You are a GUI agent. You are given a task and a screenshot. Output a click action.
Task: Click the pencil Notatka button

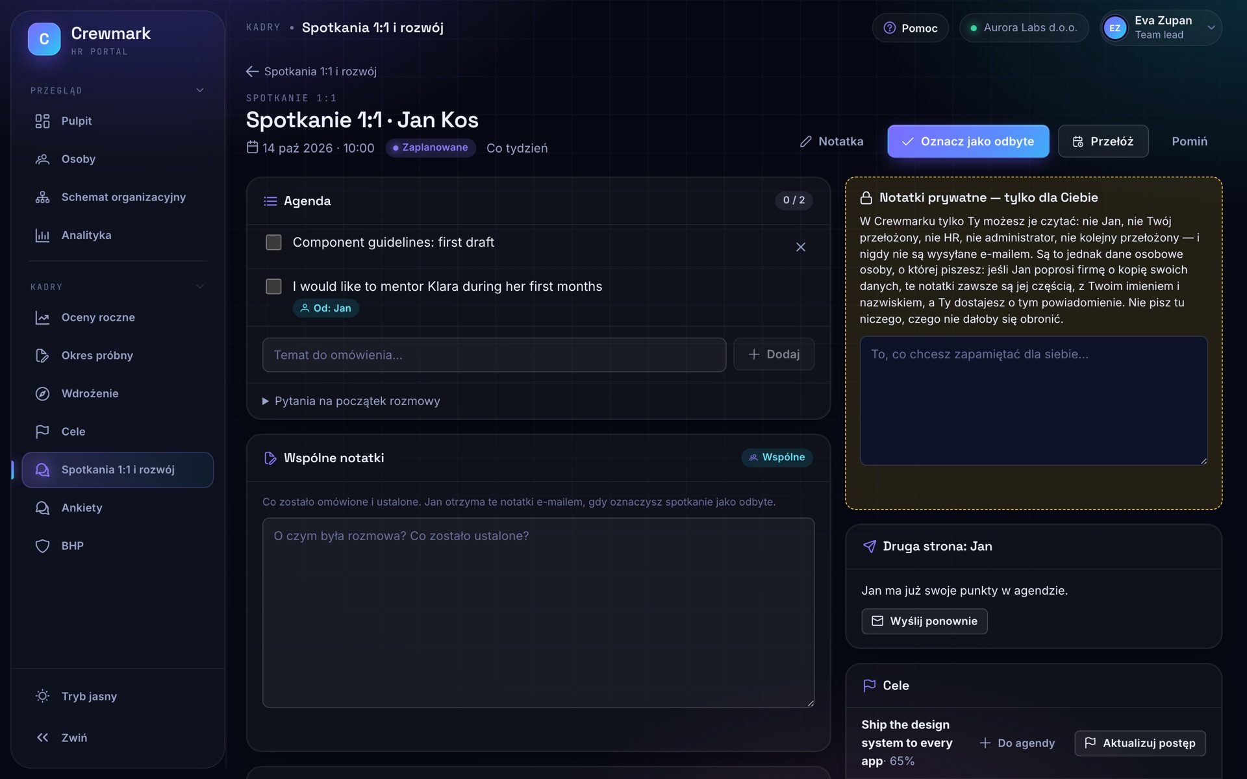pyautogui.click(x=832, y=142)
